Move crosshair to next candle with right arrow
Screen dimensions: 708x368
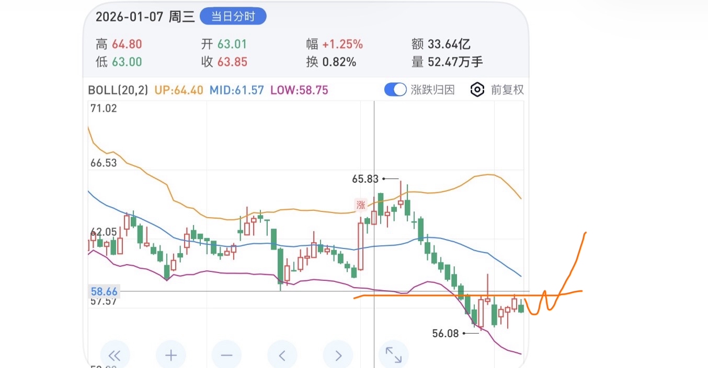coord(338,355)
